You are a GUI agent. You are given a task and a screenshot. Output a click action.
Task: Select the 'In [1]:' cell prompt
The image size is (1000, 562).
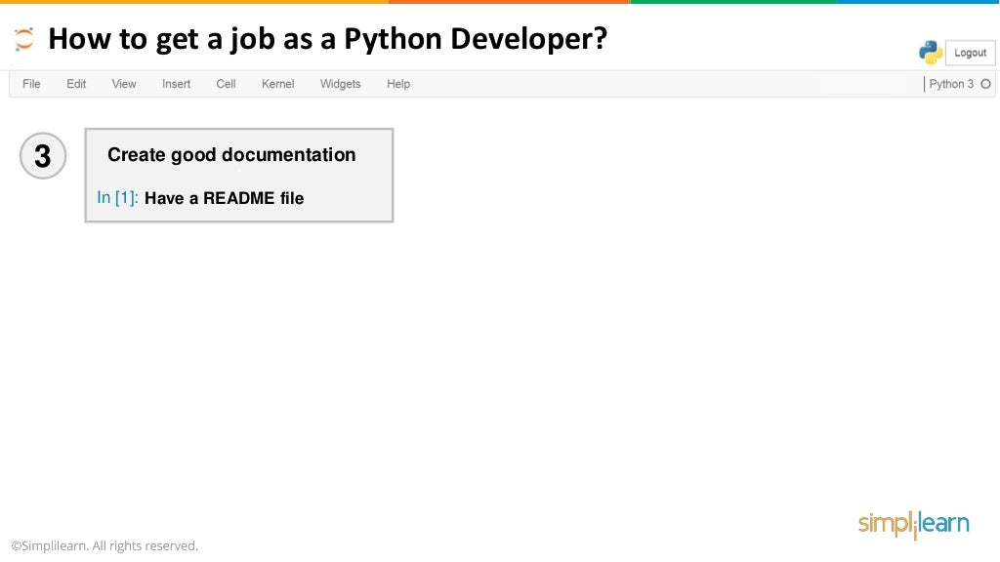coord(117,197)
